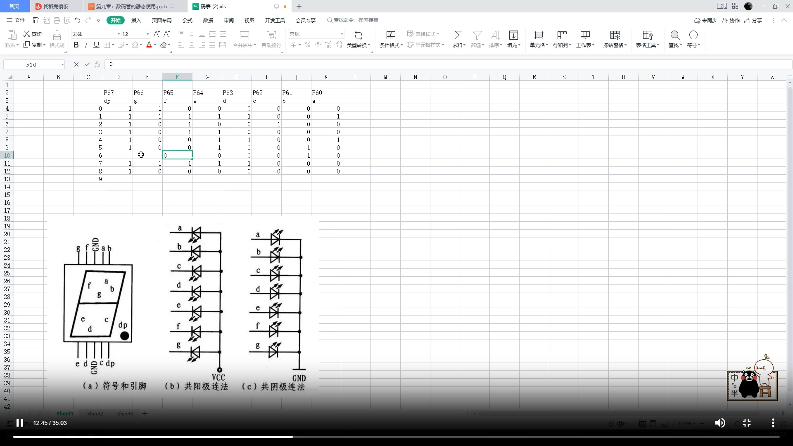793x446 pixels.
Task: Click the insert function fx icon
Action: point(98,64)
